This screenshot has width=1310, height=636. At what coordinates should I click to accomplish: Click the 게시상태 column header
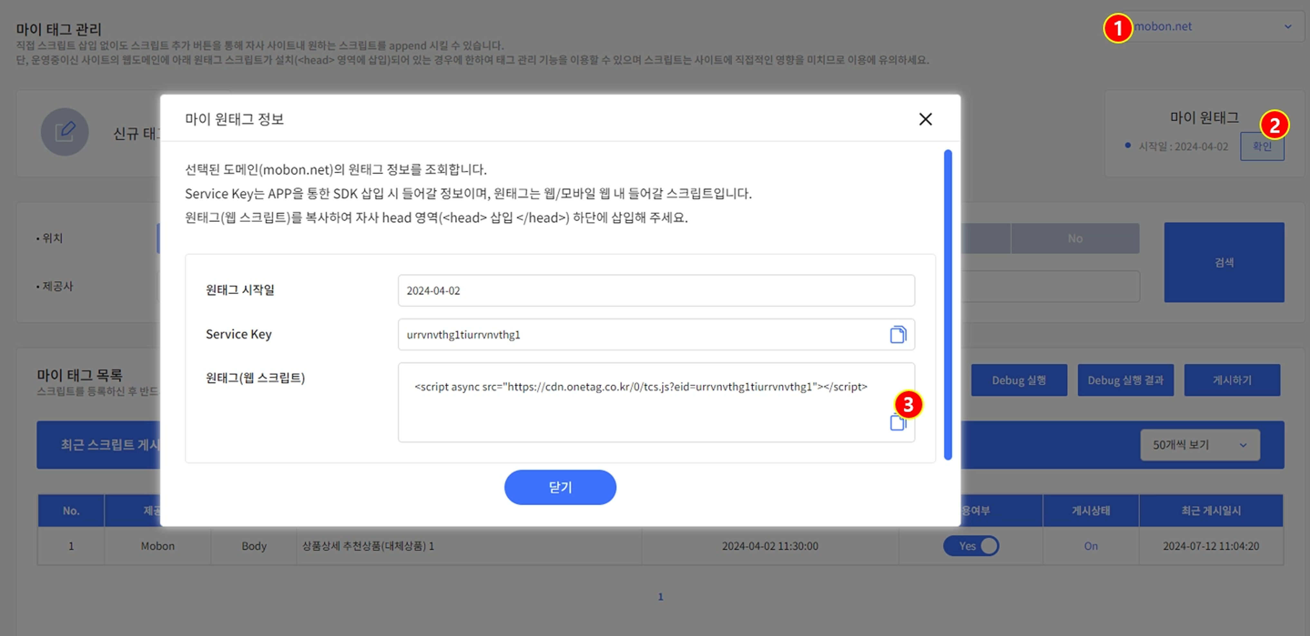(1090, 510)
